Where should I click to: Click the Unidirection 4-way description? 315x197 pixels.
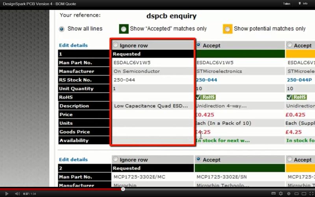[x=221, y=106]
